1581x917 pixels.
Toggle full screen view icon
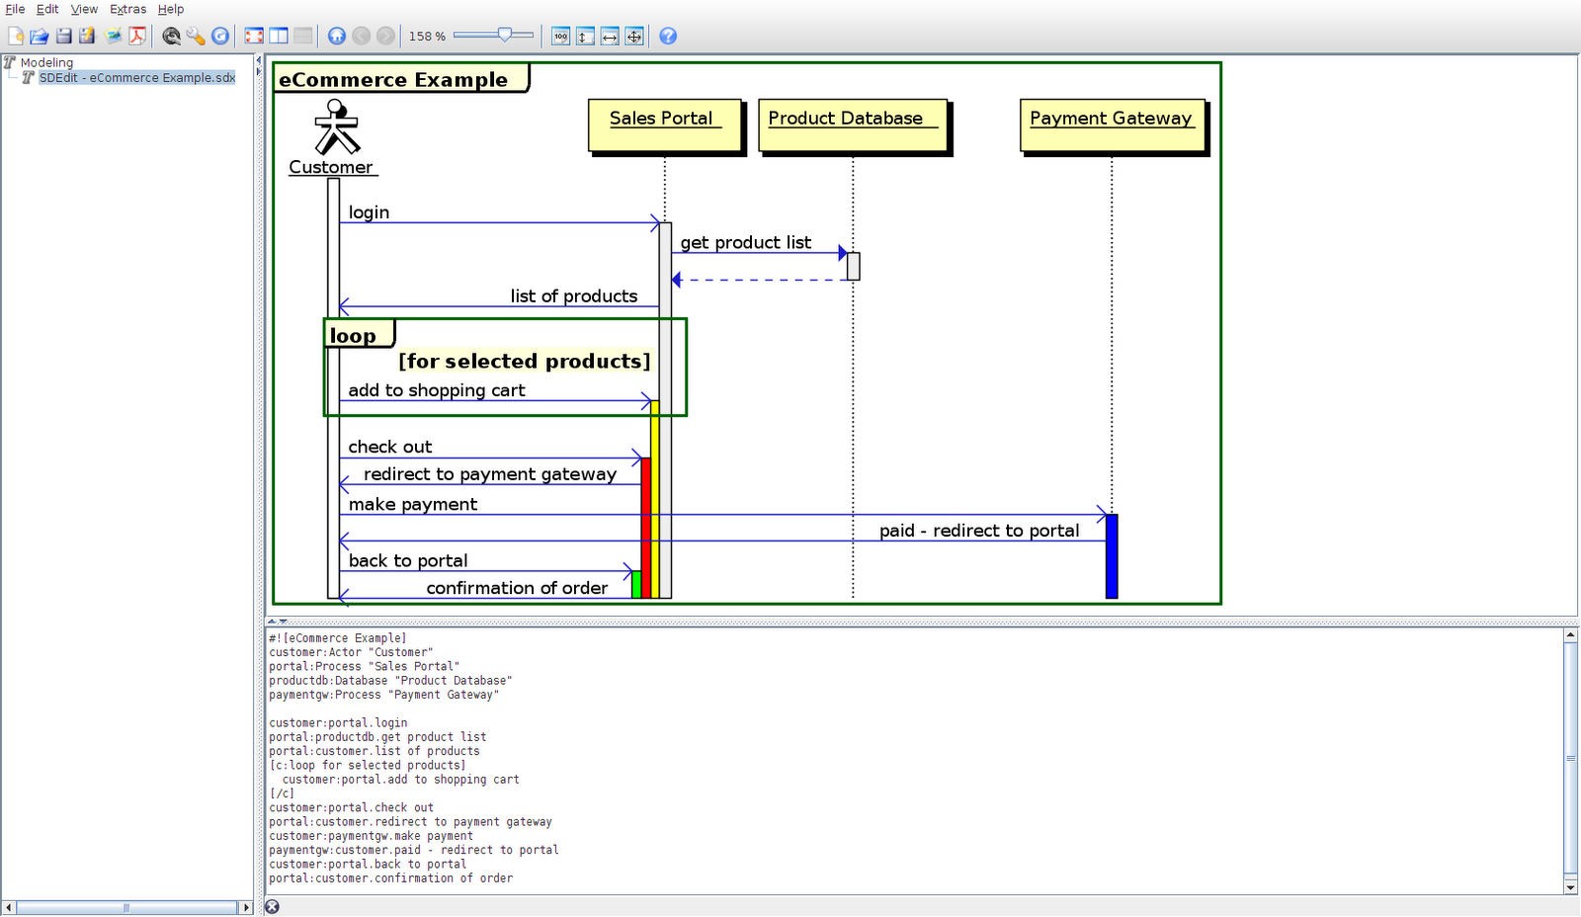[254, 36]
